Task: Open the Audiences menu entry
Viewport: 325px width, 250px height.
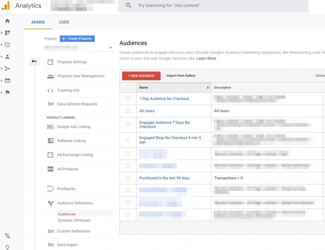Action: pyautogui.click(x=67, y=214)
